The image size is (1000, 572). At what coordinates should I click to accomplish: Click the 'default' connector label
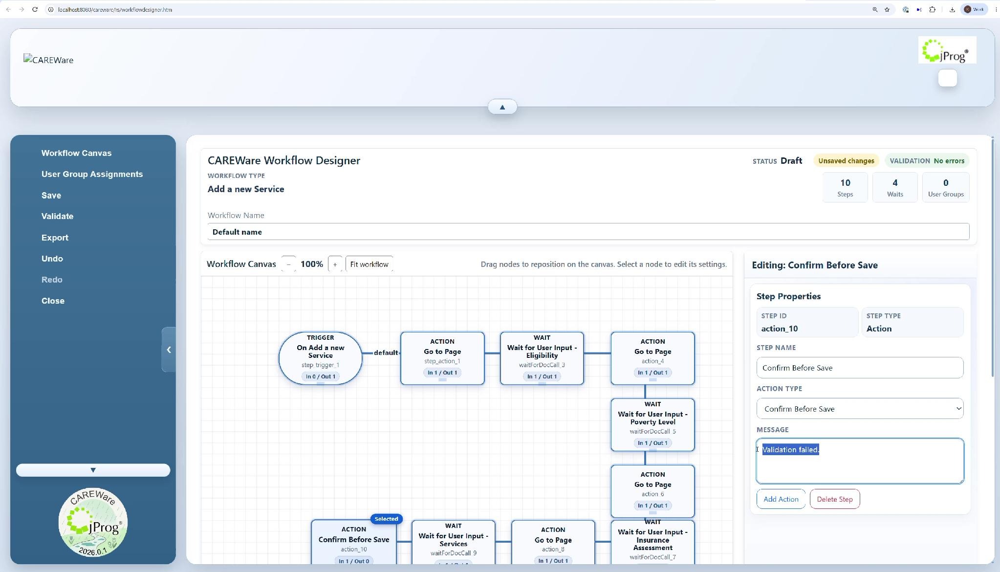point(386,352)
